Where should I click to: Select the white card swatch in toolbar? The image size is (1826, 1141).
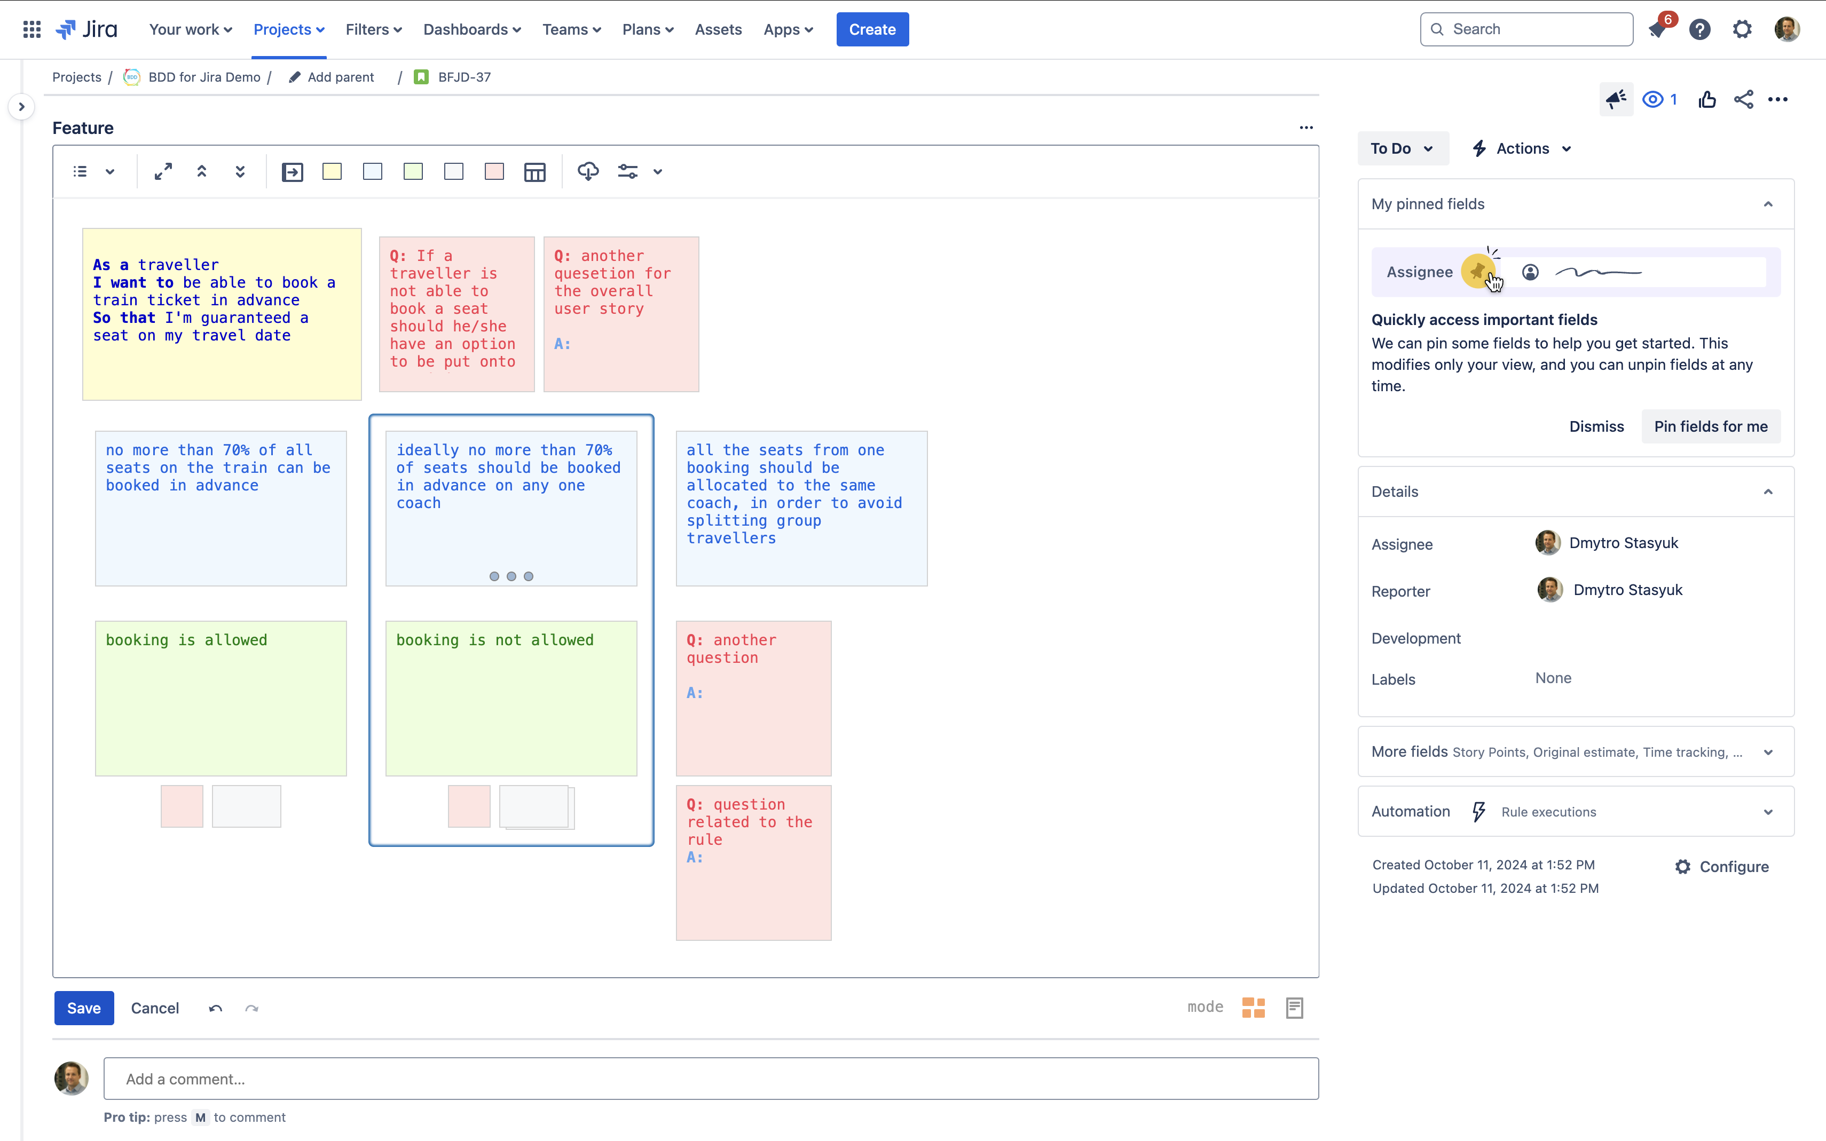tap(454, 171)
